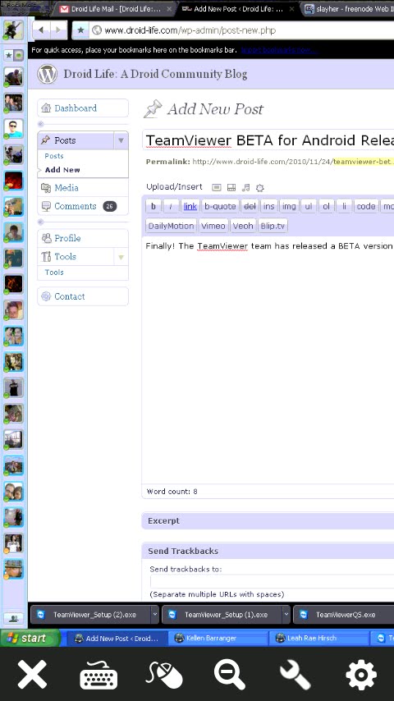
Task: Click the add audio upload icon
Action: 245,188
